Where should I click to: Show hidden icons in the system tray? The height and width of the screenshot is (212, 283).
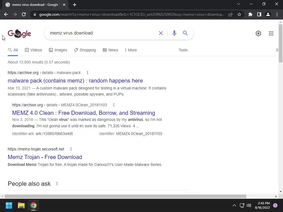[234, 205]
